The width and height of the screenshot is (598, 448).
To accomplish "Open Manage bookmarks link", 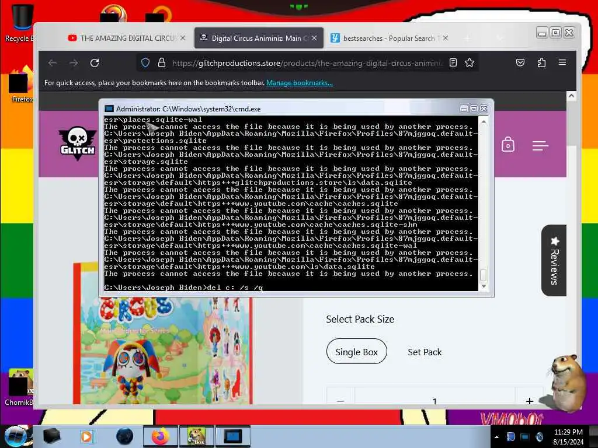I will click(300, 83).
